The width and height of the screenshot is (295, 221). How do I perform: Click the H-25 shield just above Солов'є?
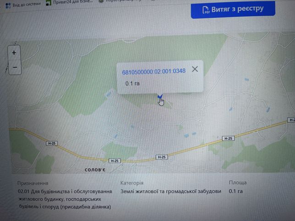click(115, 161)
